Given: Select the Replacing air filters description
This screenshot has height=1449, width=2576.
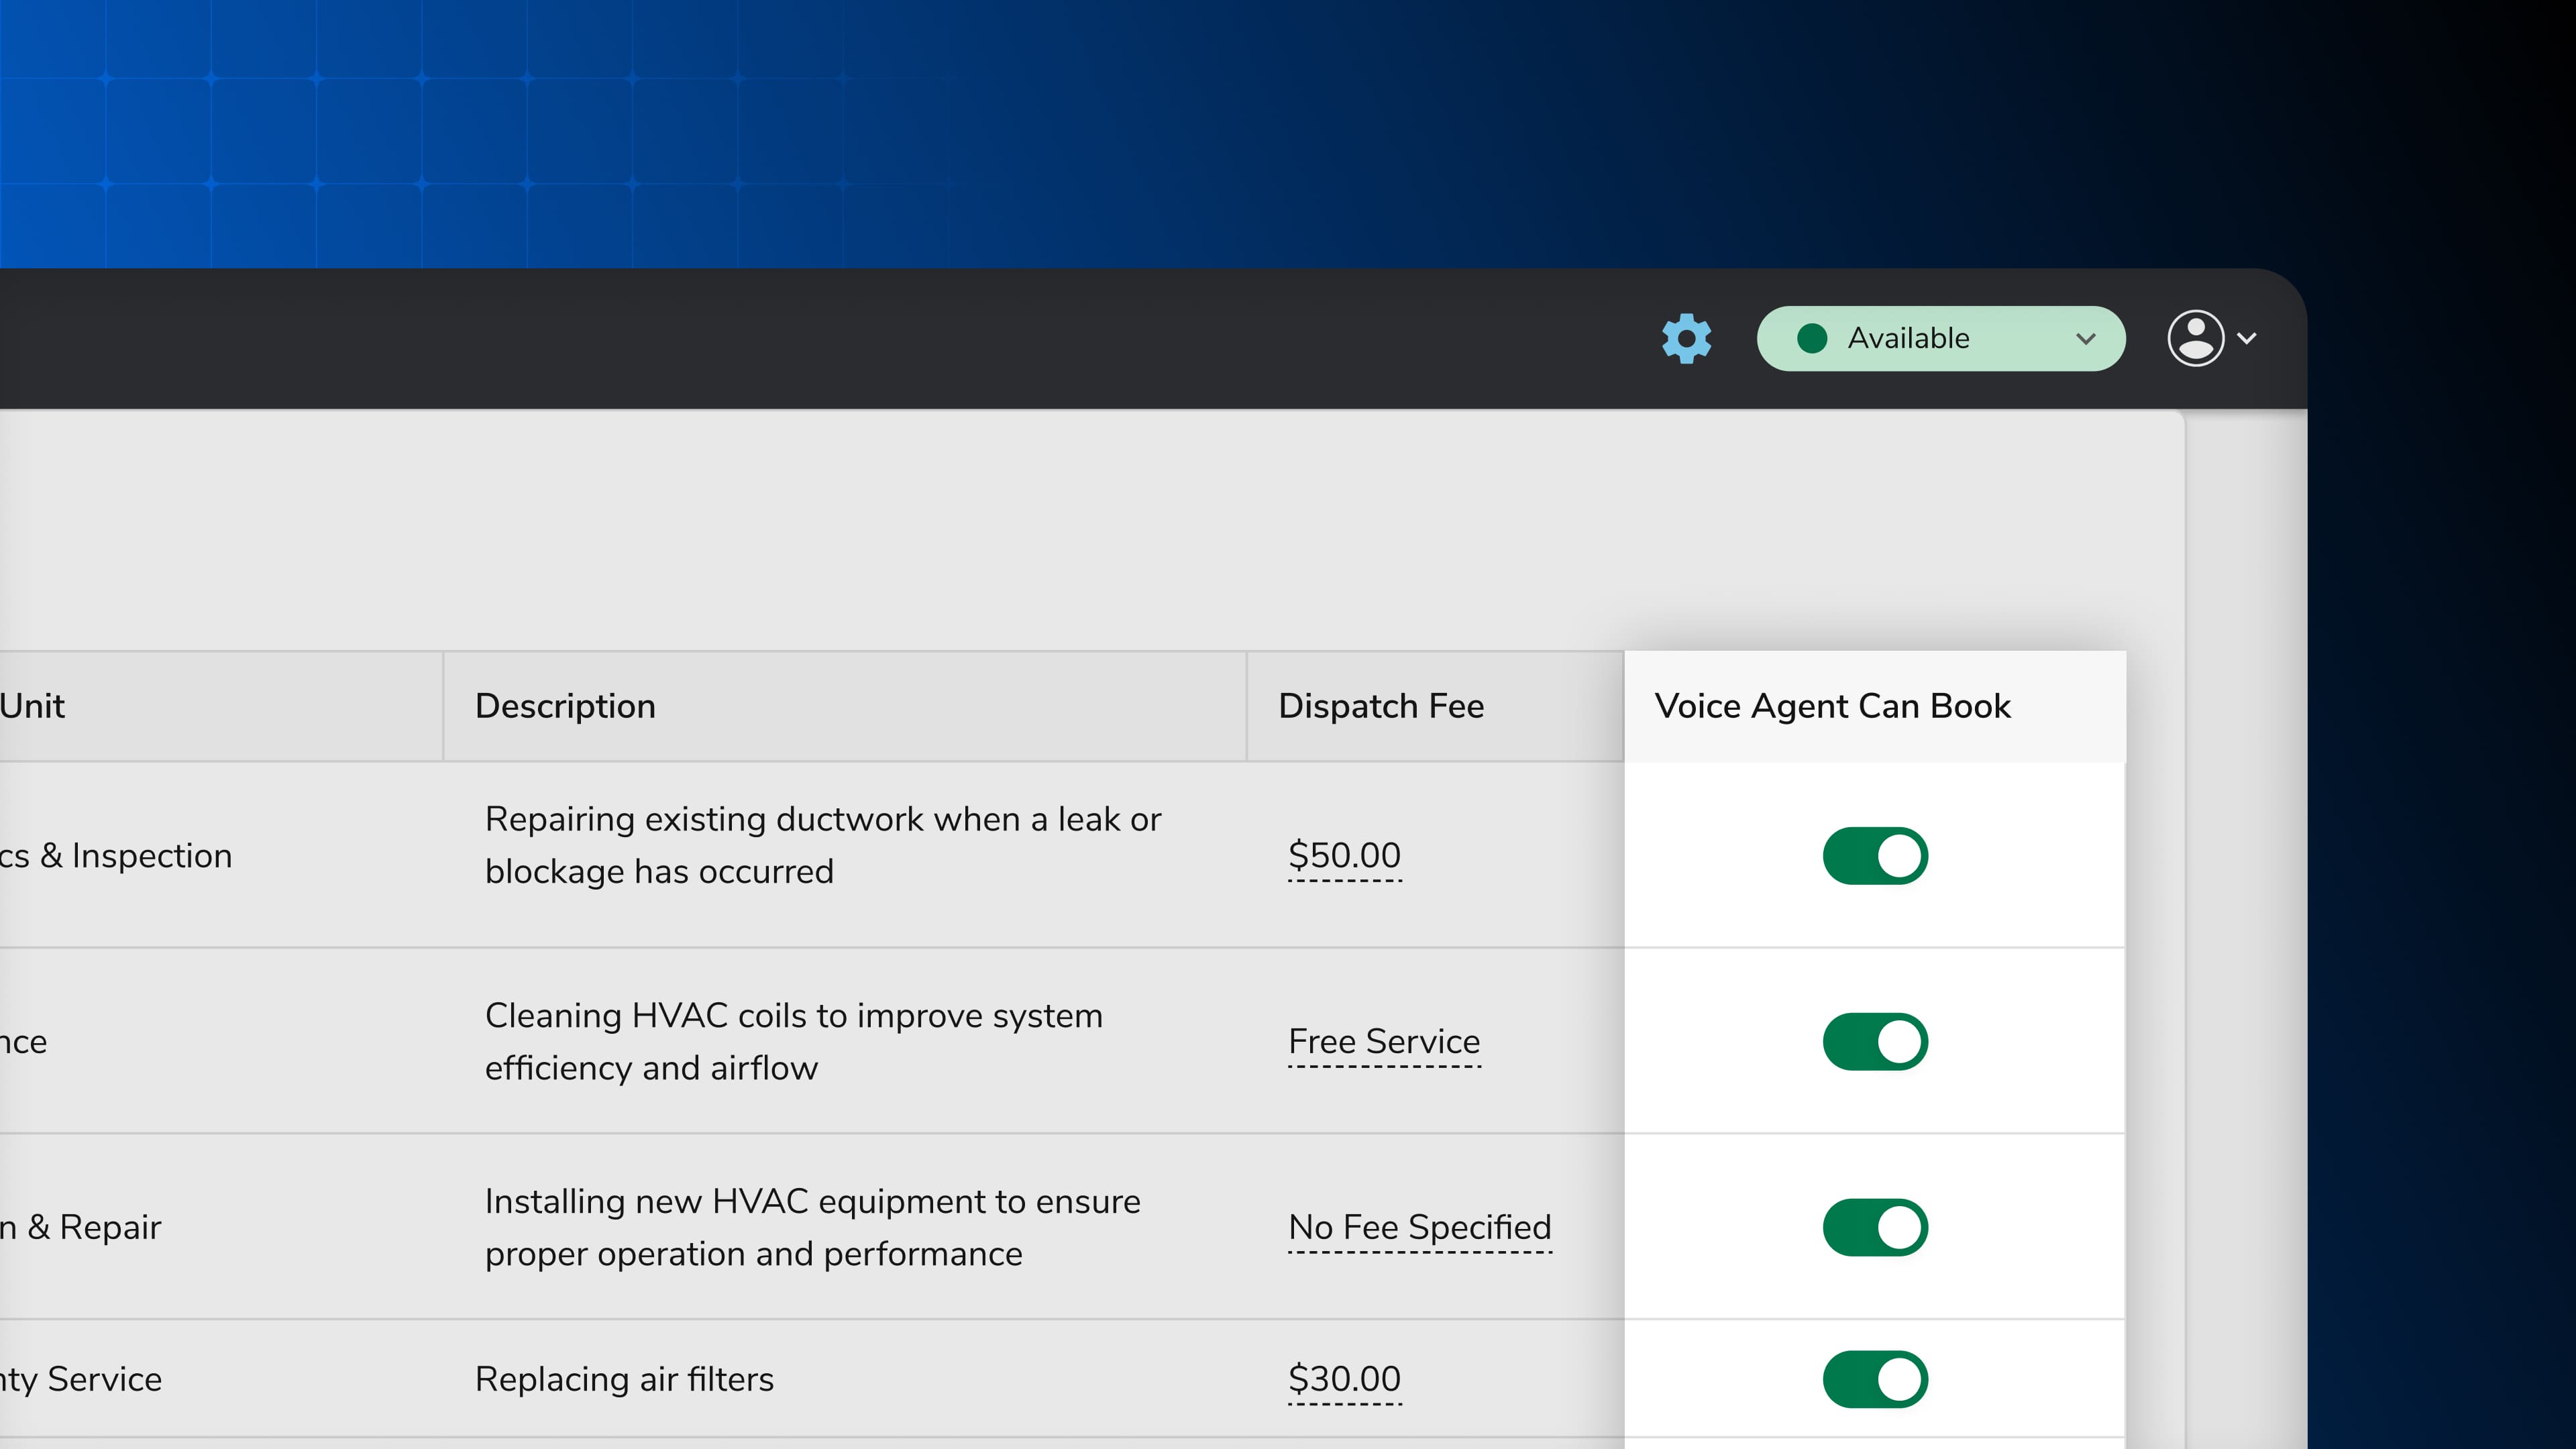Looking at the screenshot, I should (x=624, y=1380).
